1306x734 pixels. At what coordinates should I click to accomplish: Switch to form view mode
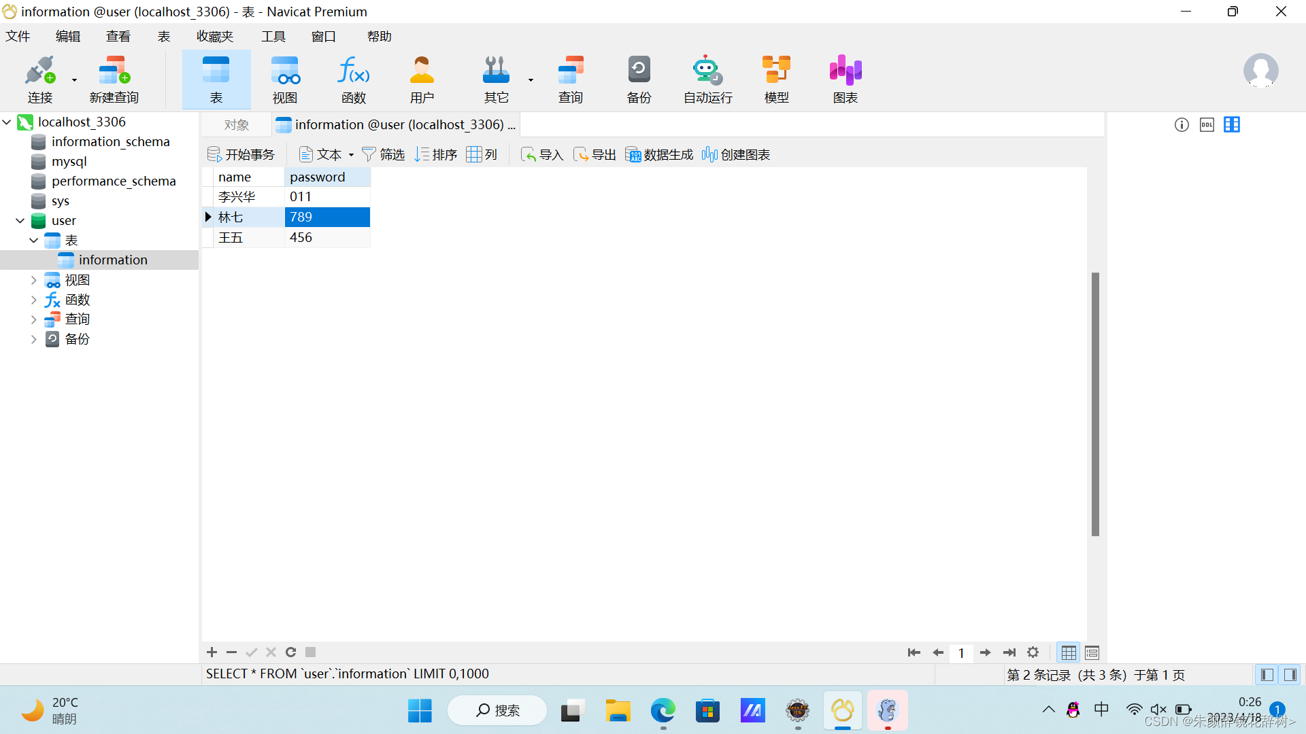pos(1092,653)
